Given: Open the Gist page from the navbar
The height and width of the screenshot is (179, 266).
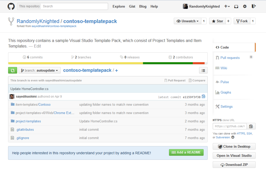Looking at the screenshot, I should [132, 6].
